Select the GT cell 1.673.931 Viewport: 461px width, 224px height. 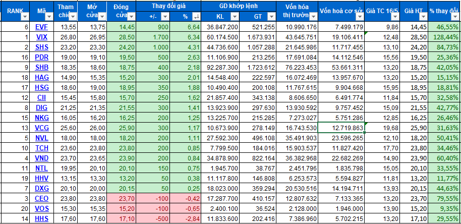pyautogui.click(x=258, y=37)
